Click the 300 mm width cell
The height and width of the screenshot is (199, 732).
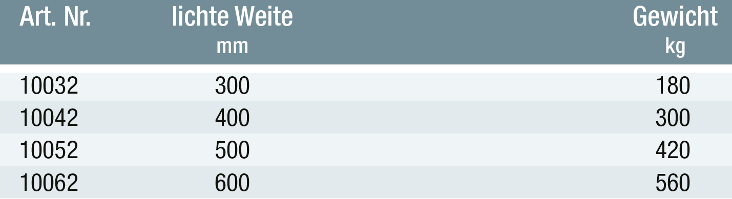(233, 86)
